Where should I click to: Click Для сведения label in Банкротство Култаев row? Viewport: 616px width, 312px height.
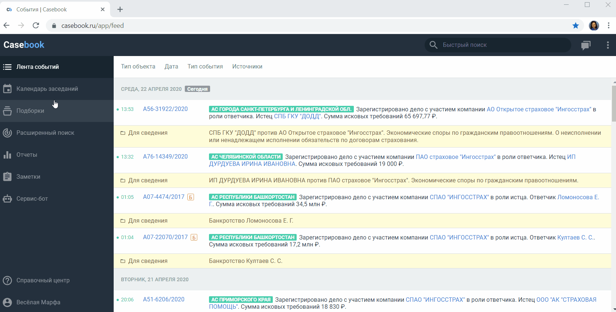click(x=148, y=261)
